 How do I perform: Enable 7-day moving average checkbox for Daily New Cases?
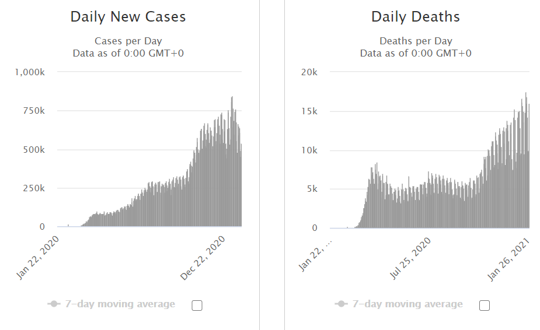tap(197, 305)
